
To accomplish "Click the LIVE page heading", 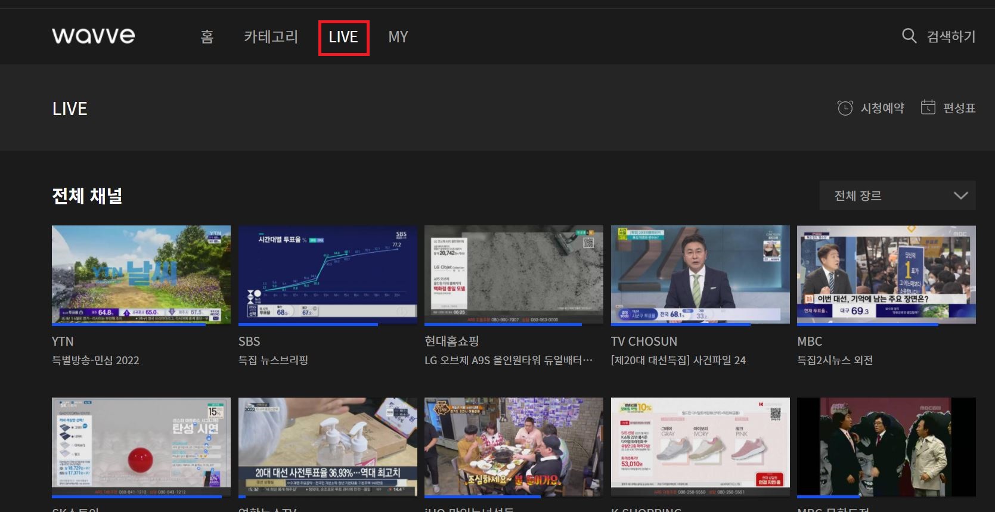I will click(x=70, y=108).
